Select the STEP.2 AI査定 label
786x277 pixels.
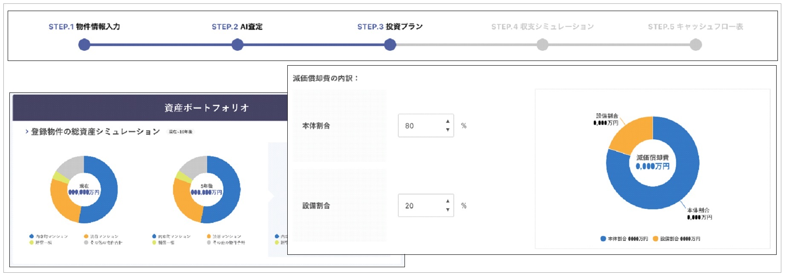pyautogui.click(x=237, y=27)
